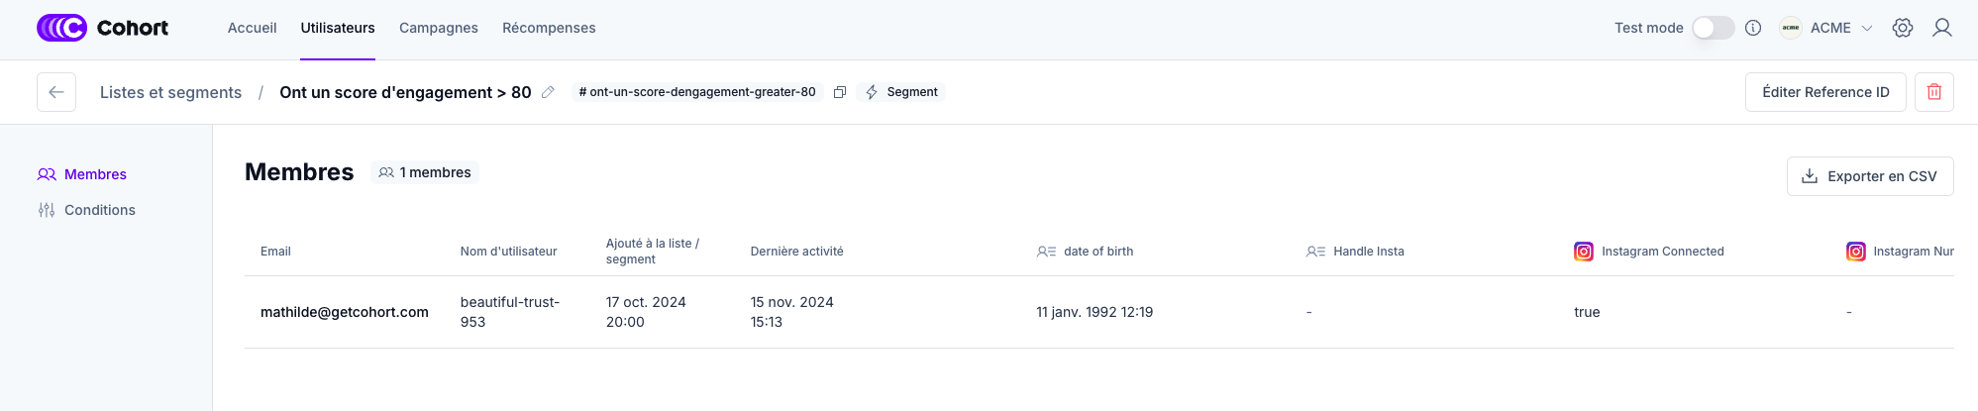Click the Instagram Connected column icon
This screenshot has height=411, width=1978.
[x=1584, y=252]
